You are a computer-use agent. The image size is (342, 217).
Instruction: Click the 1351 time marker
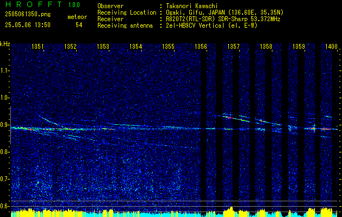[x=38, y=46]
